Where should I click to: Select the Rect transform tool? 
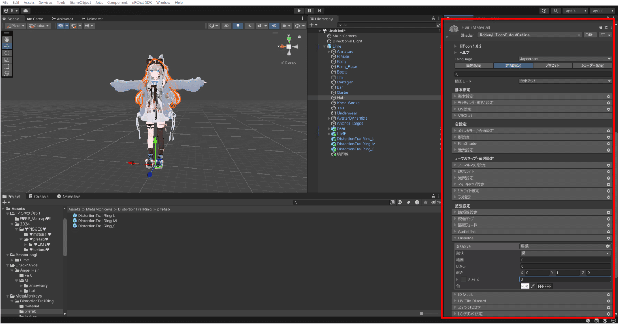[x=7, y=66]
